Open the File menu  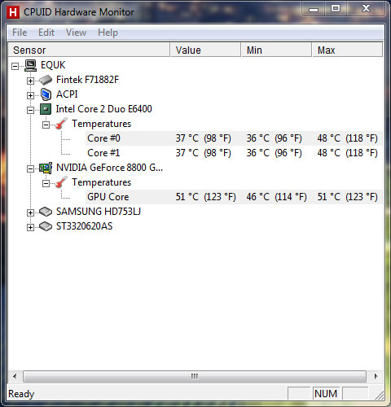pos(20,33)
